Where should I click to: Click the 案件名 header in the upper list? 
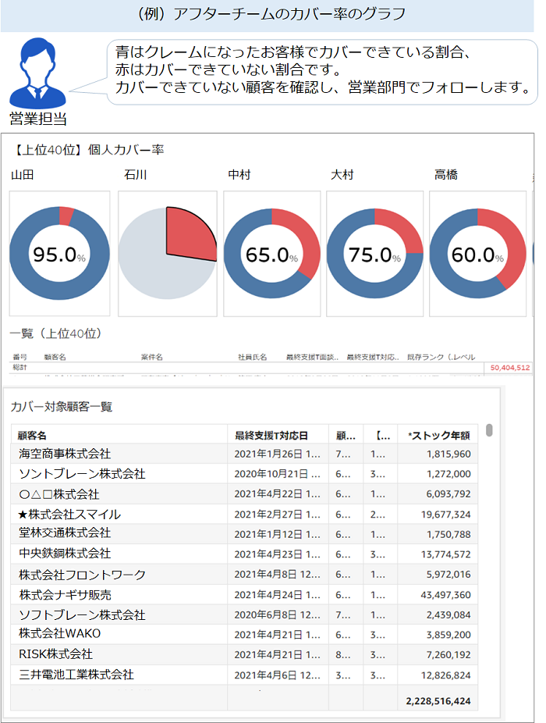click(x=151, y=357)
